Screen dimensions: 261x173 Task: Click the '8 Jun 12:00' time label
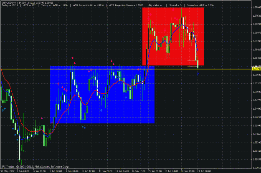click(x=89, y=171)
